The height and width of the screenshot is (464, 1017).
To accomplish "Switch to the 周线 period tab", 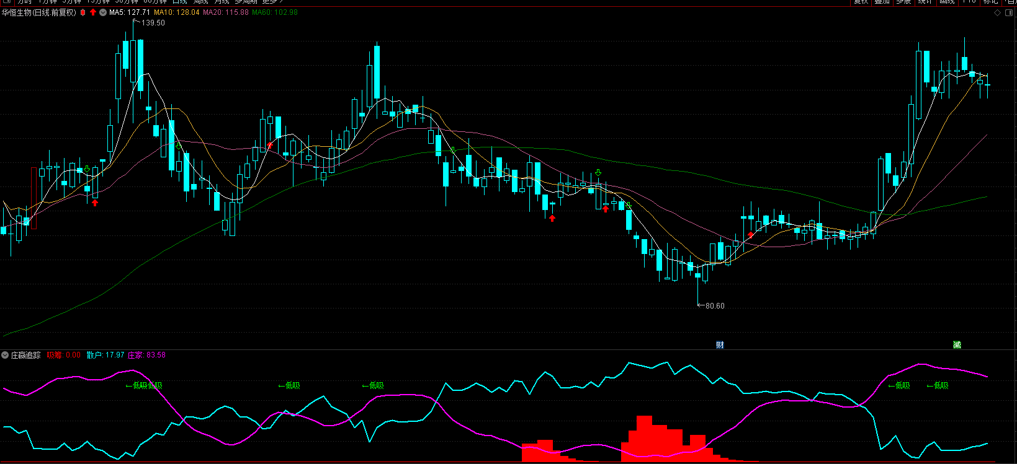I will pos(200,2).
